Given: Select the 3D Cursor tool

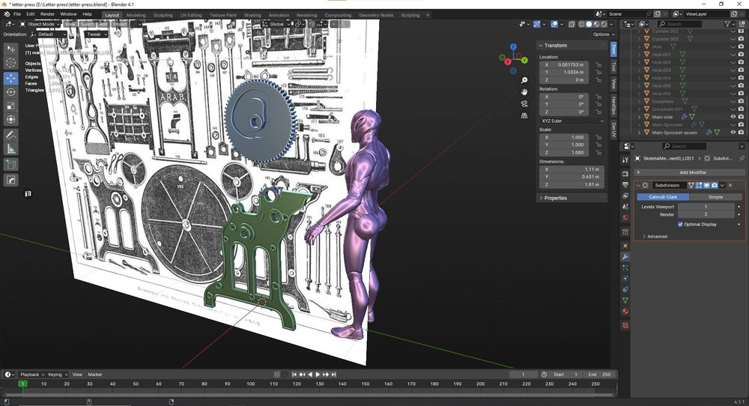Looking at the screenshot, I should [11, 64].
